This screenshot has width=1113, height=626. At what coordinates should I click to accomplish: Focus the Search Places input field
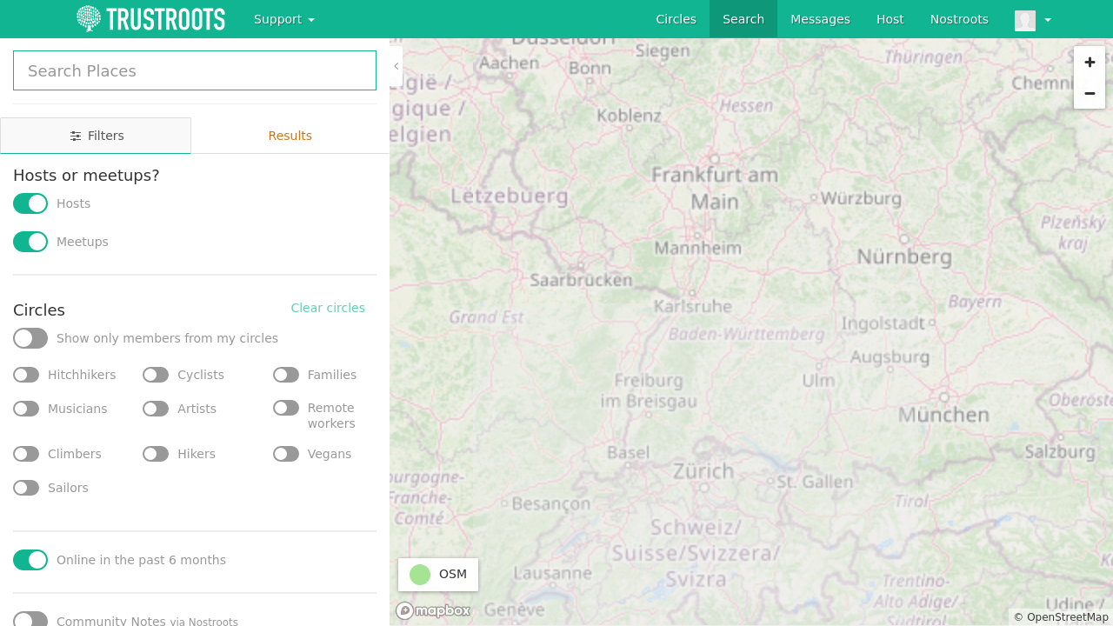pos(195,70)
